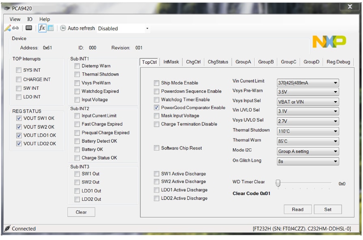
Task: Click the black register chip toolbar icon
Action: tap(29, 28)
